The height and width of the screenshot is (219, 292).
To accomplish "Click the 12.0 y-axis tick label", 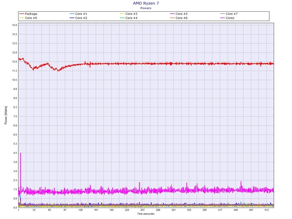I will (x=14, y=62).
